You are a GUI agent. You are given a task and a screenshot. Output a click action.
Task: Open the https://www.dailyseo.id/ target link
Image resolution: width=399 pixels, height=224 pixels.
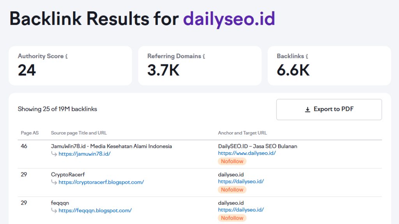[x=247, y=153]
